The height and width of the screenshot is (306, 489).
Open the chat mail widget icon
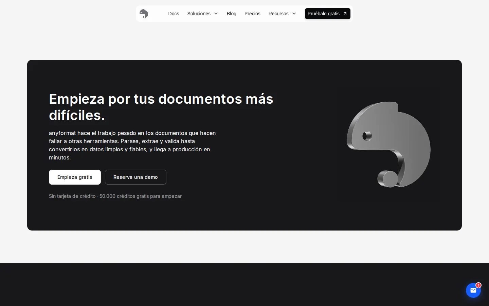pyautogui.click(x=473, y=290)
